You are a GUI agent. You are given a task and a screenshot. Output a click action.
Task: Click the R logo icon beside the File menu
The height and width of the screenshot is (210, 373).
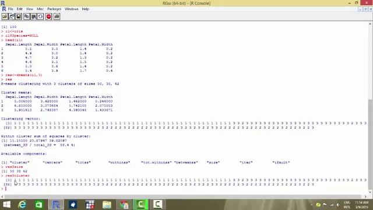tap(4, 9)
